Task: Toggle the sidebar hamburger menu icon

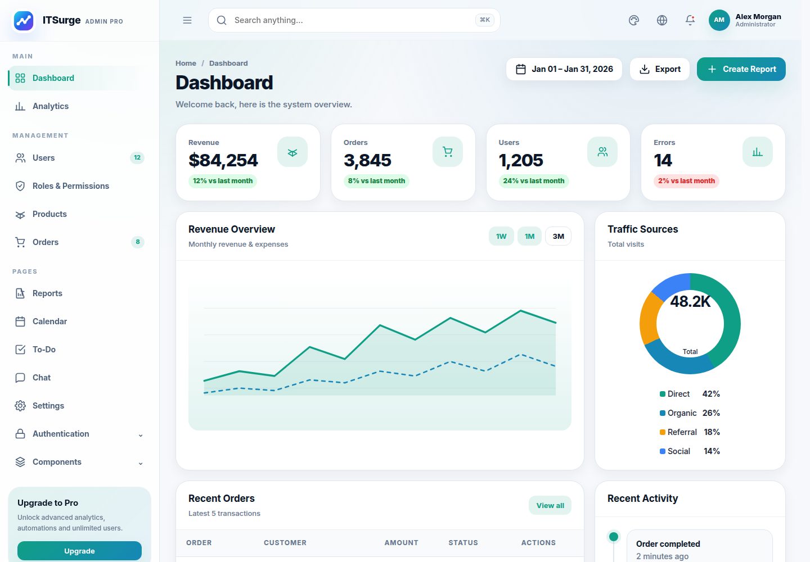Action: point(187,20)
